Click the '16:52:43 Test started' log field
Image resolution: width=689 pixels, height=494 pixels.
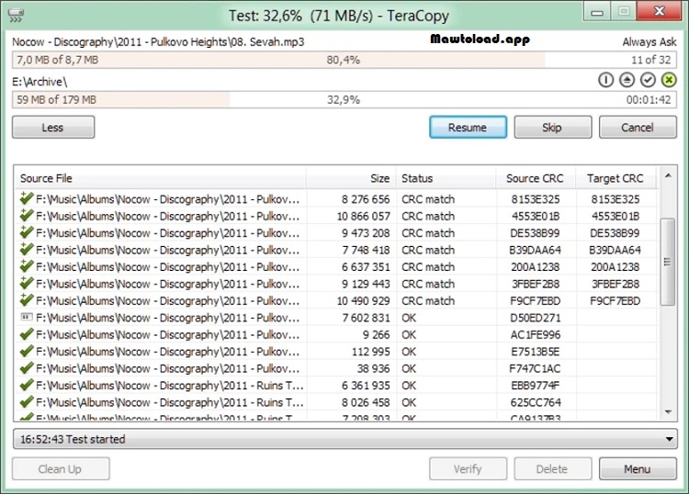click(344, 439)
